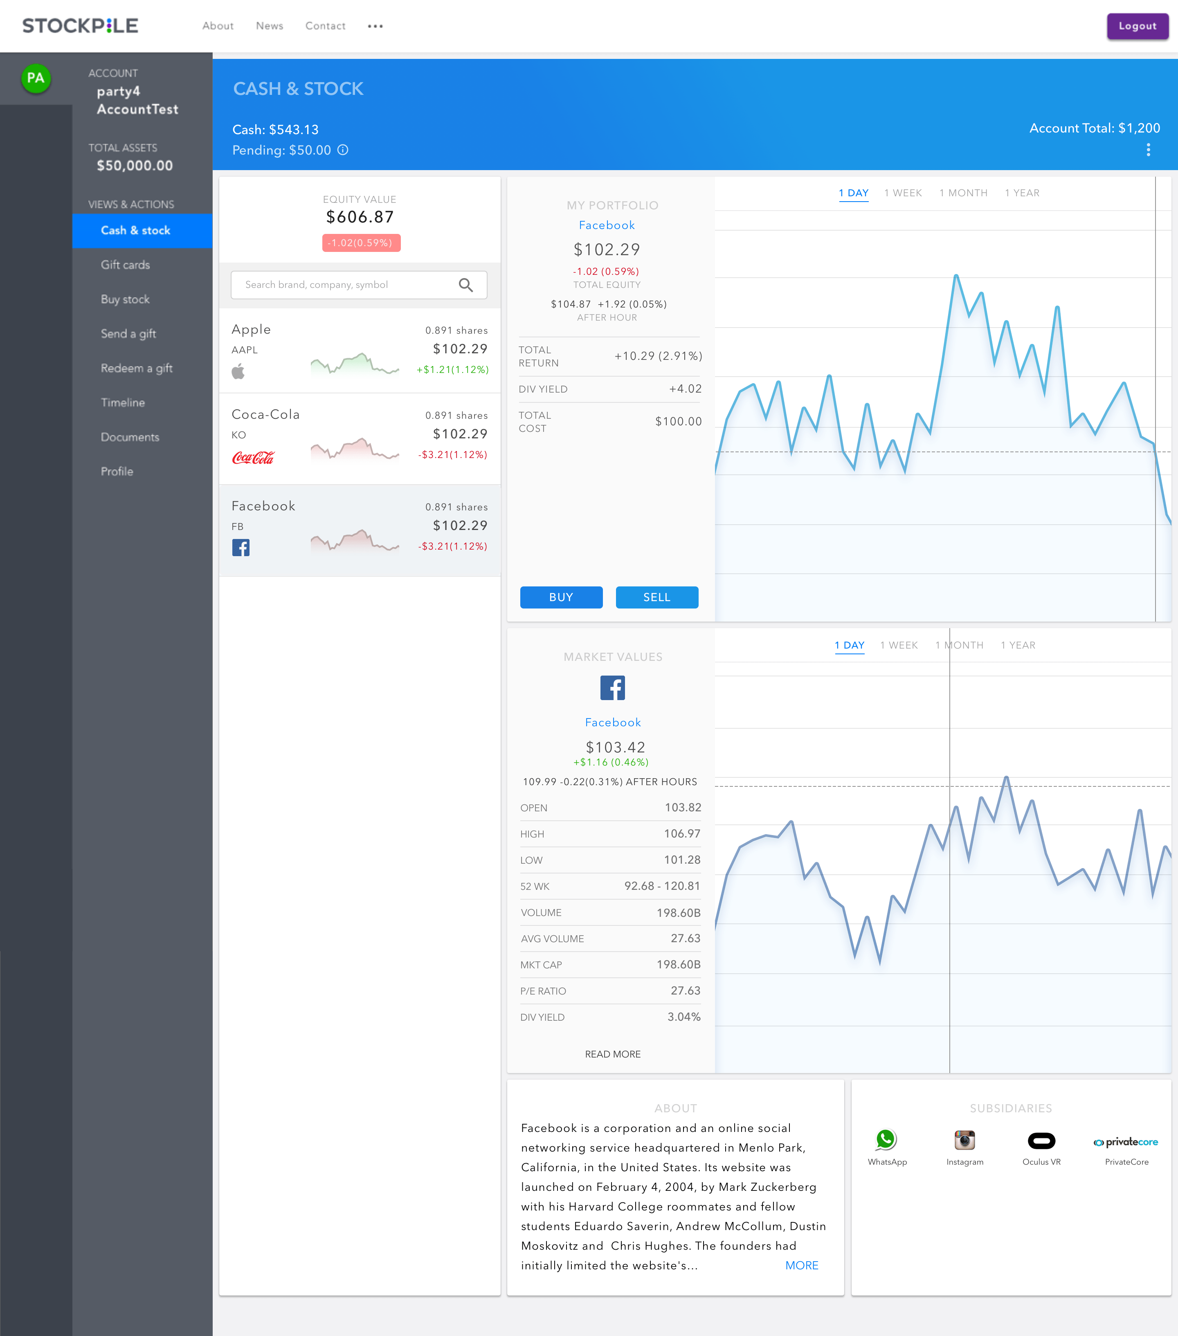Select the Oculus VR subsidiary icon
The width and height of the screenshot is (1178, 1336).
point(1041,1141)
